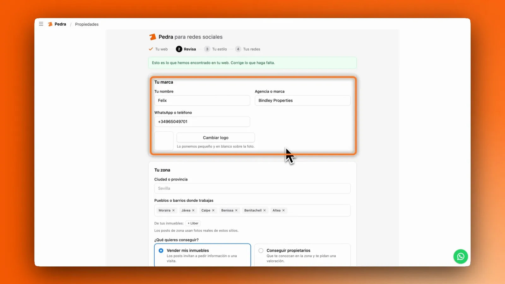Remove the Calpe tag
The height and width of the screenshot is (284, 505).
tap(213, 210)
